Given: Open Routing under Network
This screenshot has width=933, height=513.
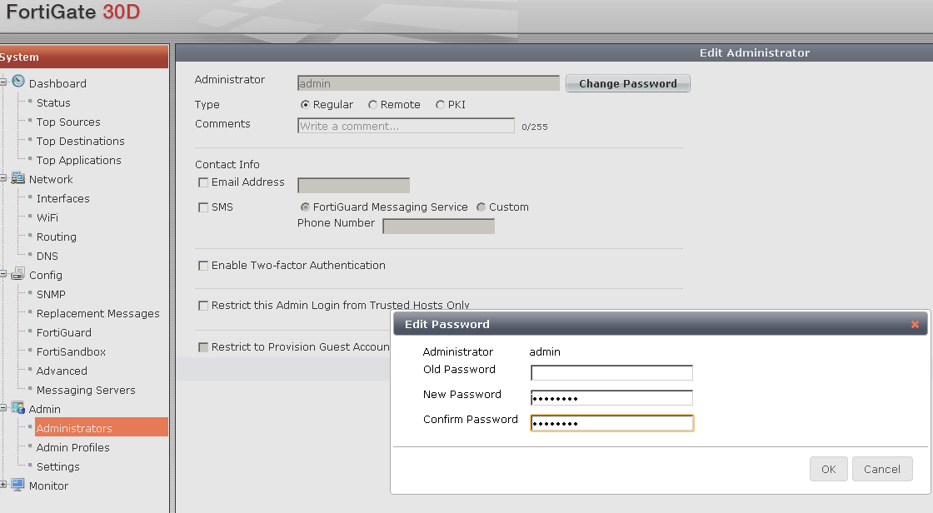Looking at the screenshot, I should (x=57, y=237).
